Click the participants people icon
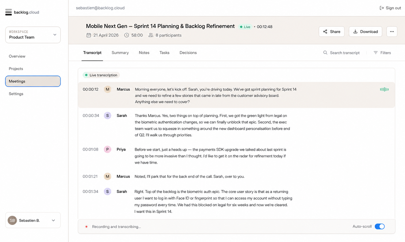405x242 pixels. 151,35
